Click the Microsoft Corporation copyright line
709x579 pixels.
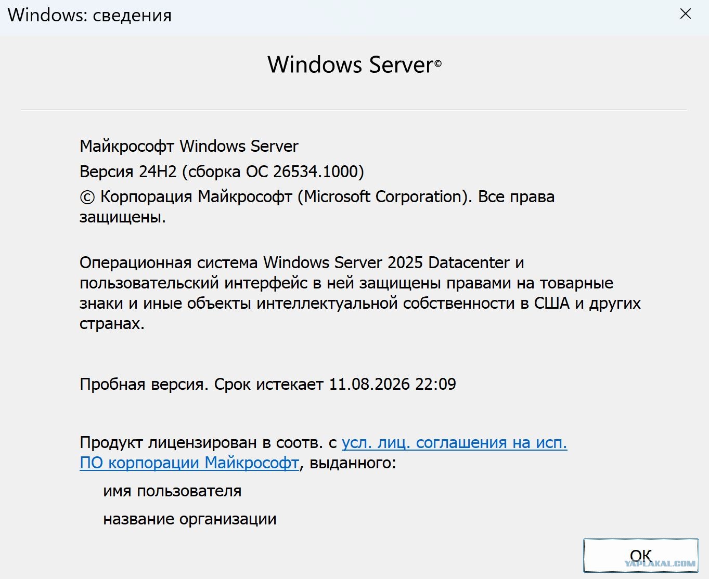(317, 197)
